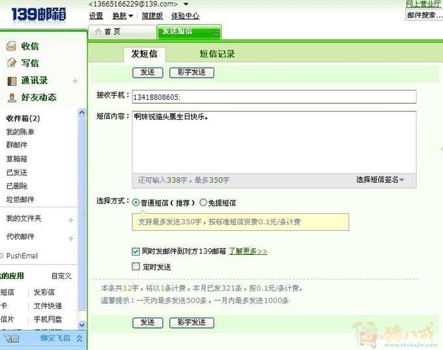Screen dimensions: 443x350
Task: Click the plus icon beside 代收邮件
Action: coord(71,239)
